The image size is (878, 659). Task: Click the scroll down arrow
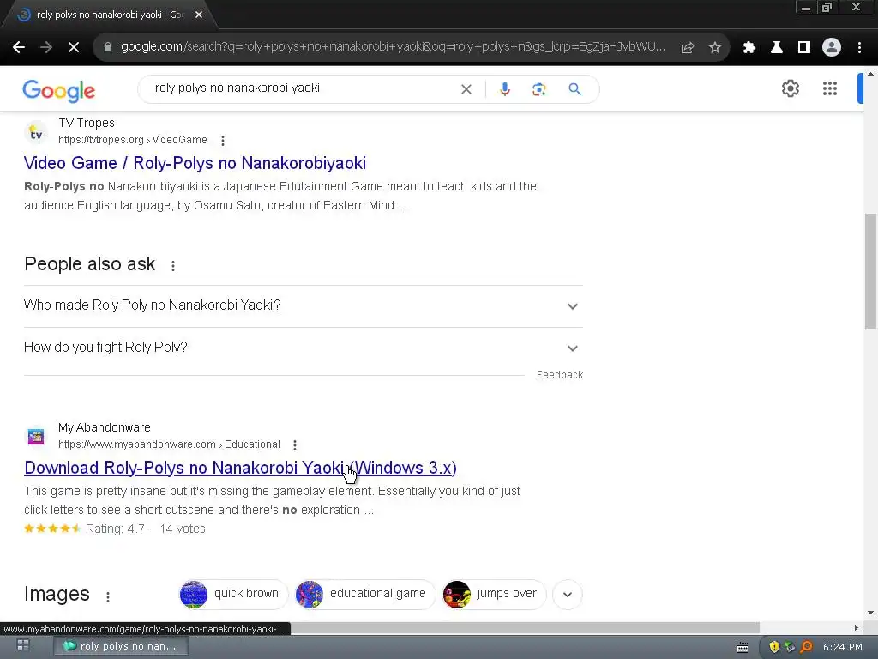pyautogui.click(x=871, y=613)
